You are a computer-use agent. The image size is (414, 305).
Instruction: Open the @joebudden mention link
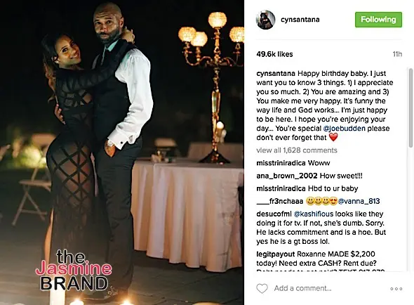345,129
